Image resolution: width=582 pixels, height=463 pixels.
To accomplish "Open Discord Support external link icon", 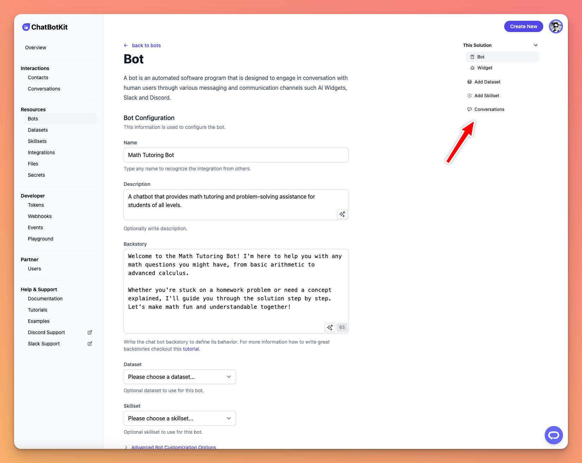I will point(90,332).
